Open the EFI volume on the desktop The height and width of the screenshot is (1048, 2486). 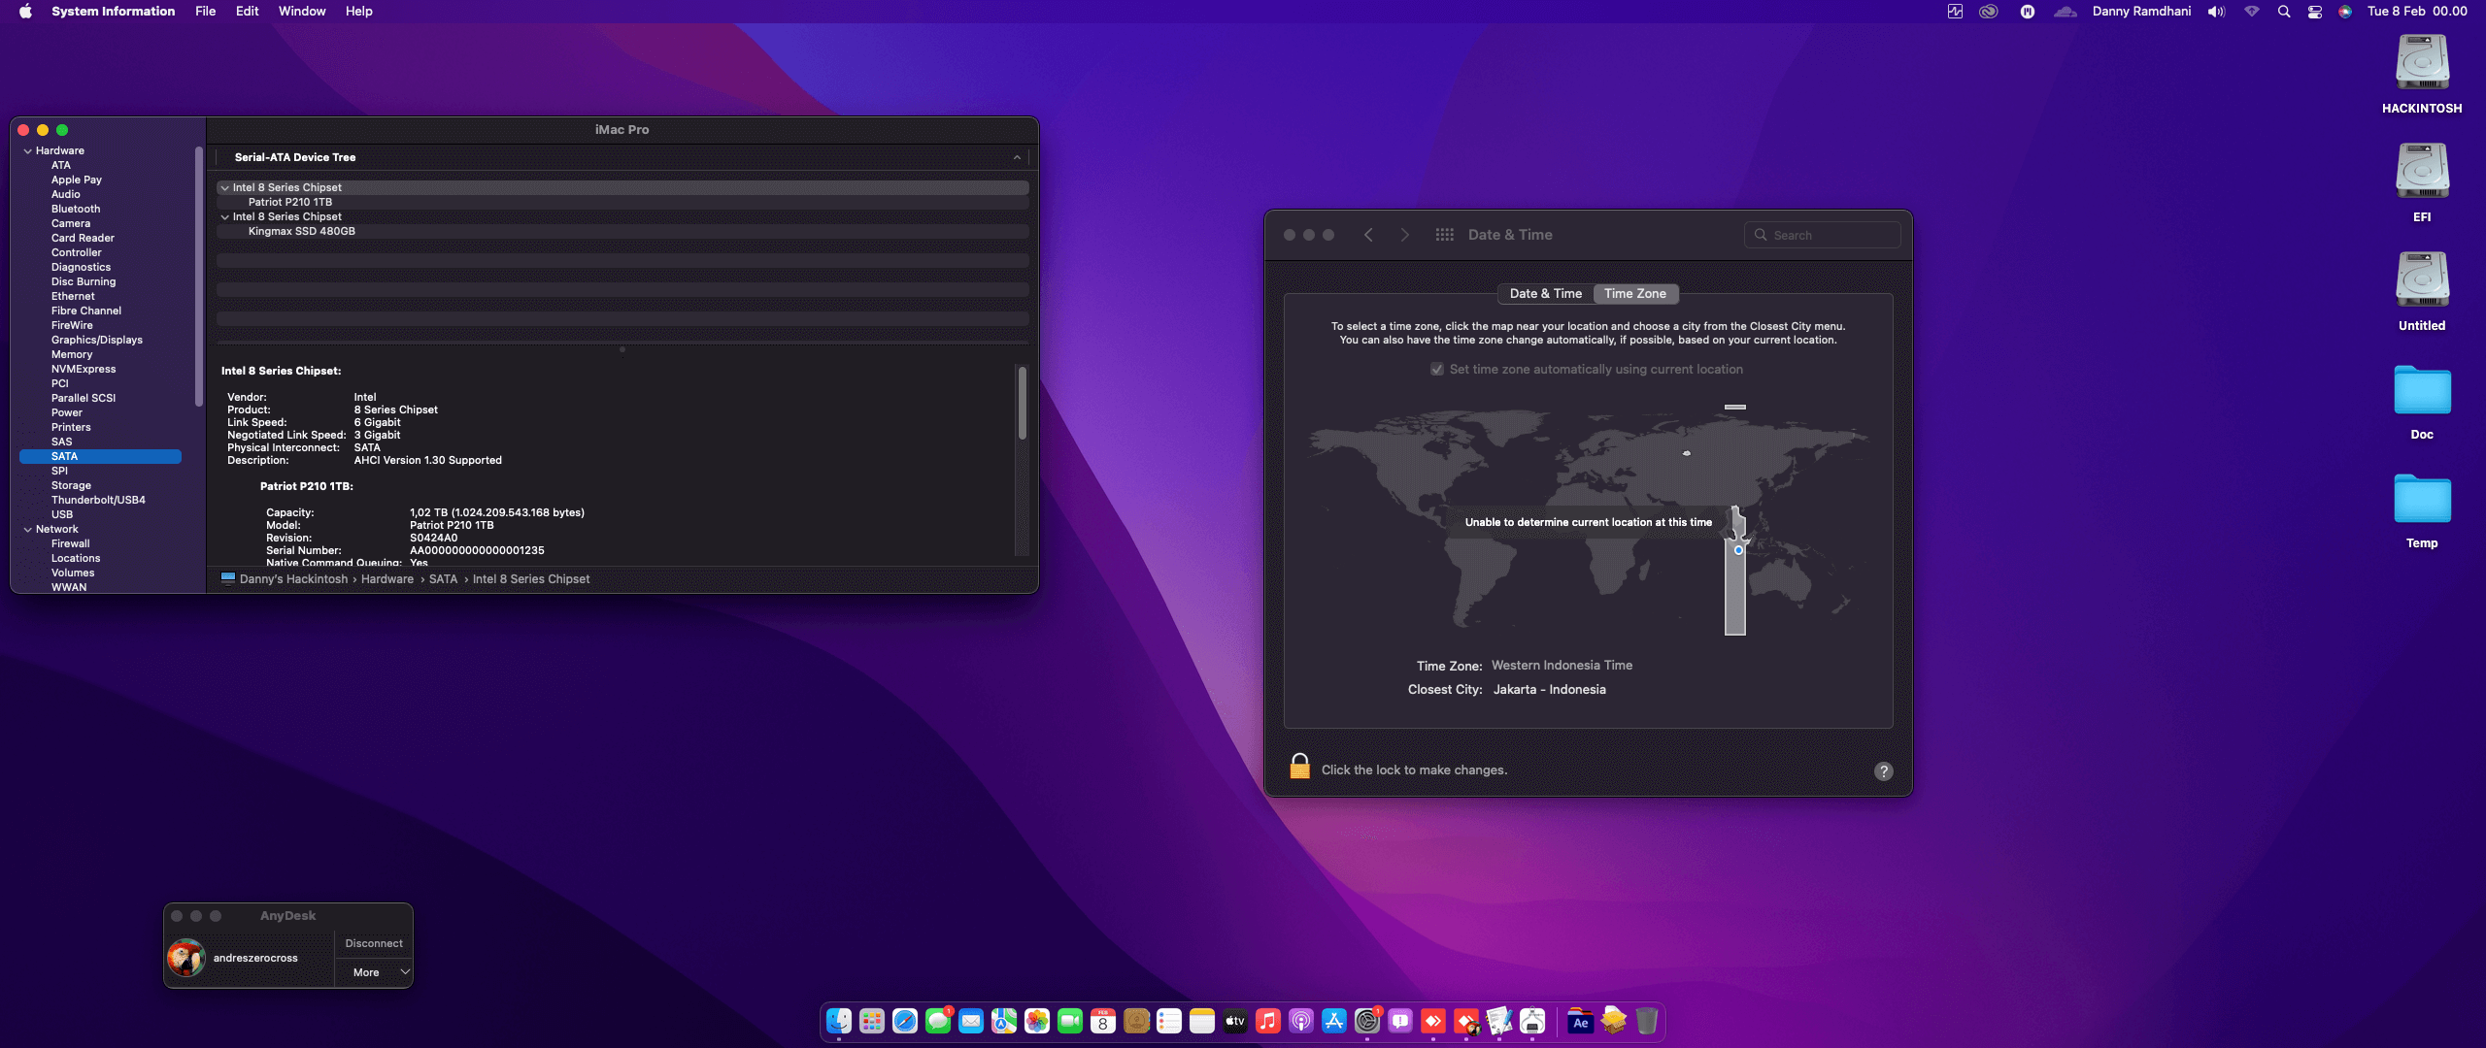[2421, 172]
